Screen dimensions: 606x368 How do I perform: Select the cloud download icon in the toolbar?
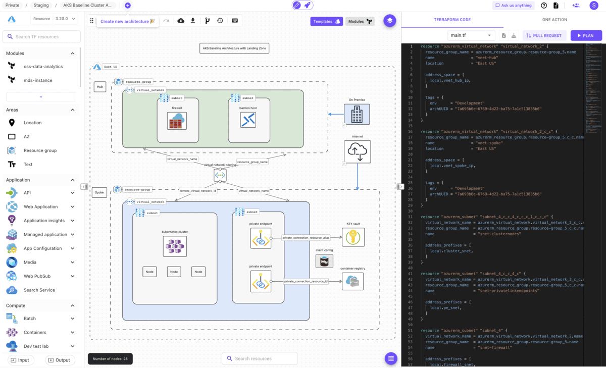click(181, 21)
